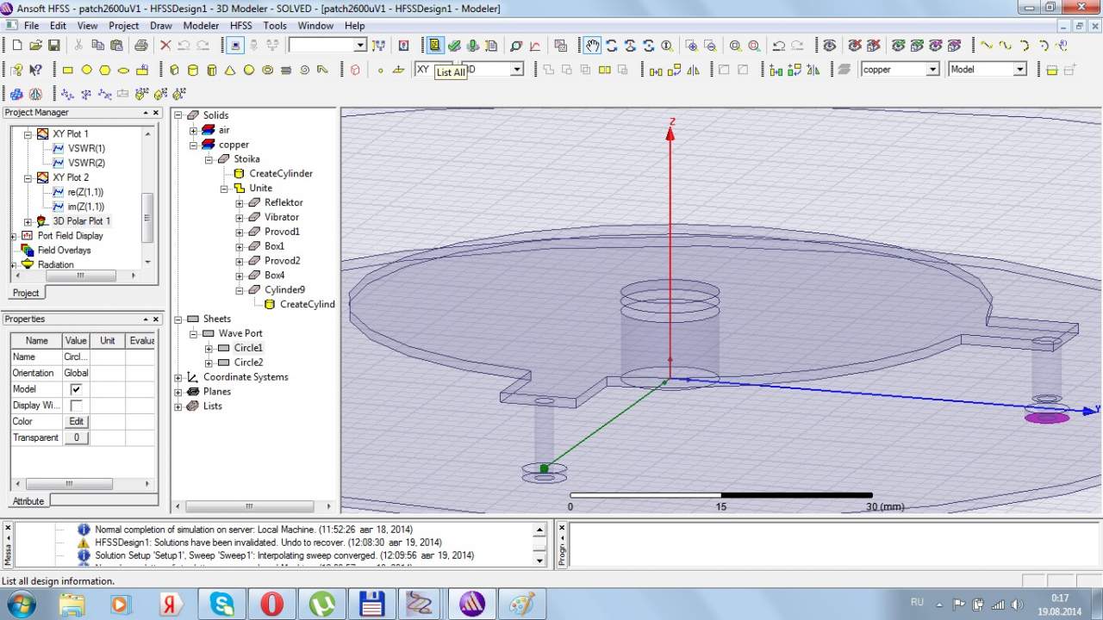The height and width of the screenshot is (620, 1103).
Task: Expand the Circle2 wave port node
Action: 209,363
